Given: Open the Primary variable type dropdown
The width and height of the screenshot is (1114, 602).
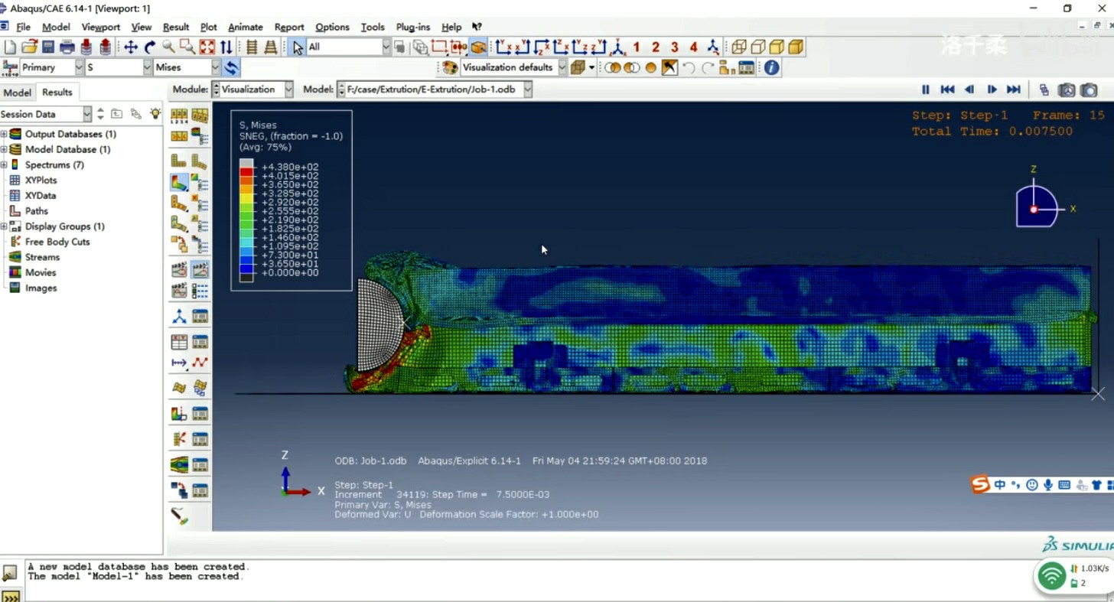Looking at the screenshot, I should point(79,68).
